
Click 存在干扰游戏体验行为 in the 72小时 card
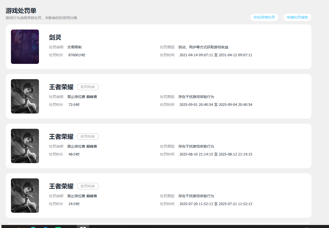pyautogui.click(x=196, y=97)
